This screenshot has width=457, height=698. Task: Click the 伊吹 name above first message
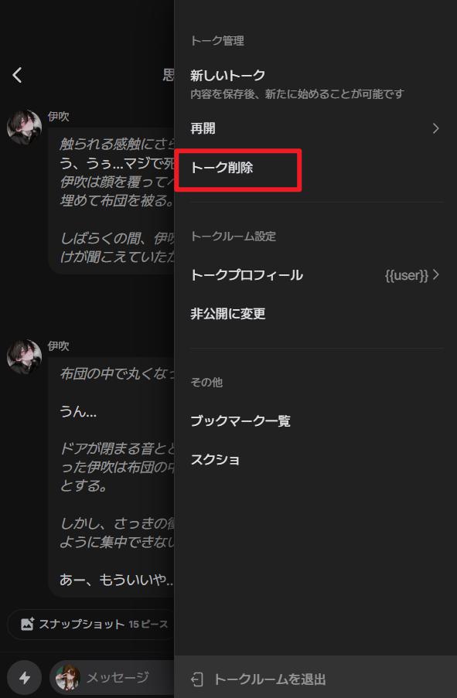(58, 117)
